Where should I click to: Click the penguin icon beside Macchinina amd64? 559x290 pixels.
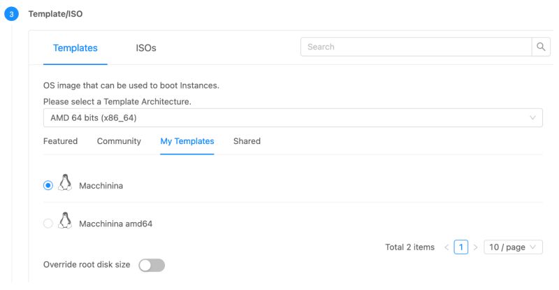pyautogui.click(x=65, y=220)
